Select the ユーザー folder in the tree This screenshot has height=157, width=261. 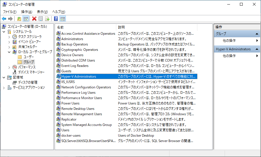click(28, 57)
